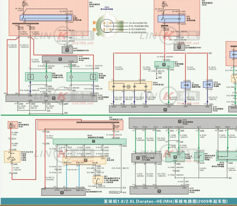Click the TPS1+ pin label
Viewport: 237px width, 206px height.
(136, 127)
